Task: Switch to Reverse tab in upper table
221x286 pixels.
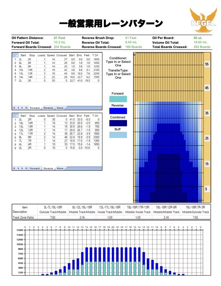Action: (48, 108)
